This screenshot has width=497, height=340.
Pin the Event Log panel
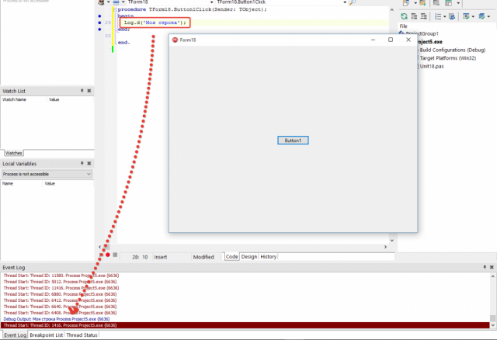point(485,268)
